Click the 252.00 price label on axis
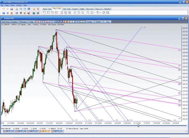The height and width of the screenshot is (138, 189). [x=185, y=28]
